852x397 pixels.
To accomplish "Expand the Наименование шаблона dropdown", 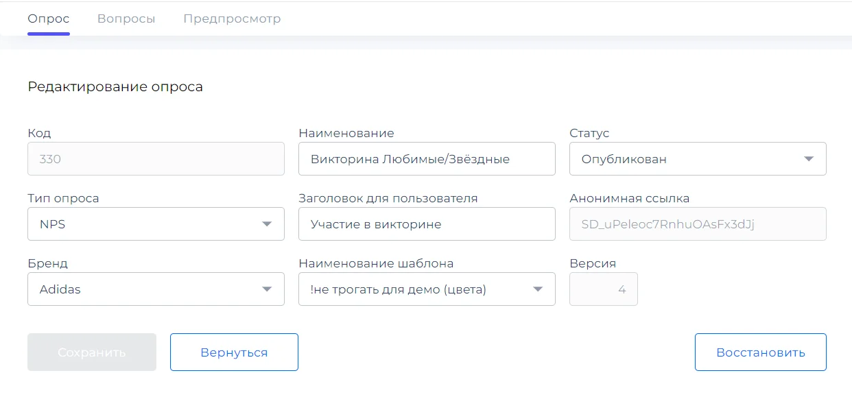I will [427, 289].
